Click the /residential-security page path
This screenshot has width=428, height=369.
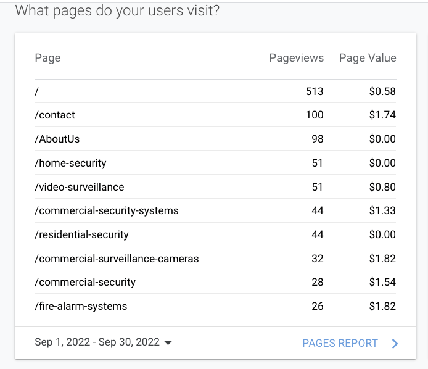click(81, 234)
